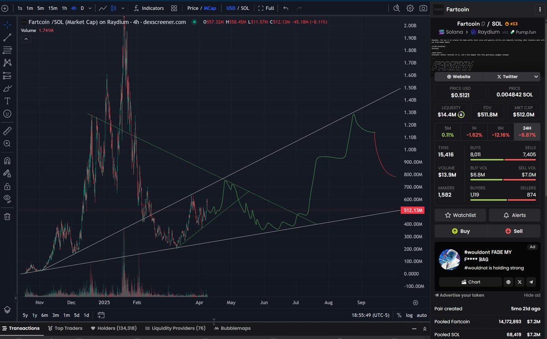The image size is (547, 339).
Task: Open the Fibonacci retracement tool
Action: (7, 50)
